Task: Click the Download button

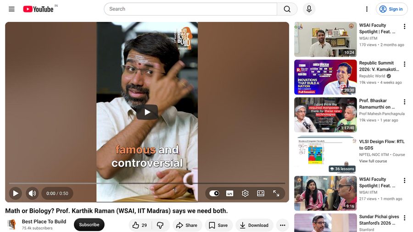Action: tap(254, 225)
